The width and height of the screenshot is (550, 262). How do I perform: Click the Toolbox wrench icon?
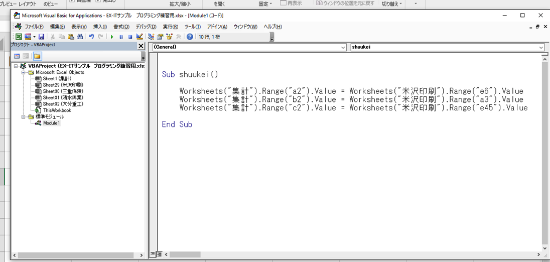[179, 37]
